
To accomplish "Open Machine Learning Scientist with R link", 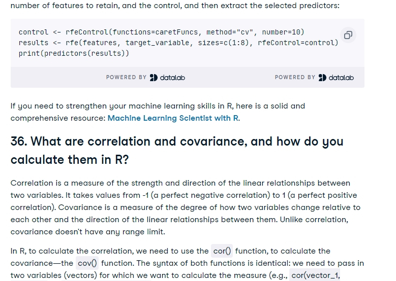I will point(173,118).
